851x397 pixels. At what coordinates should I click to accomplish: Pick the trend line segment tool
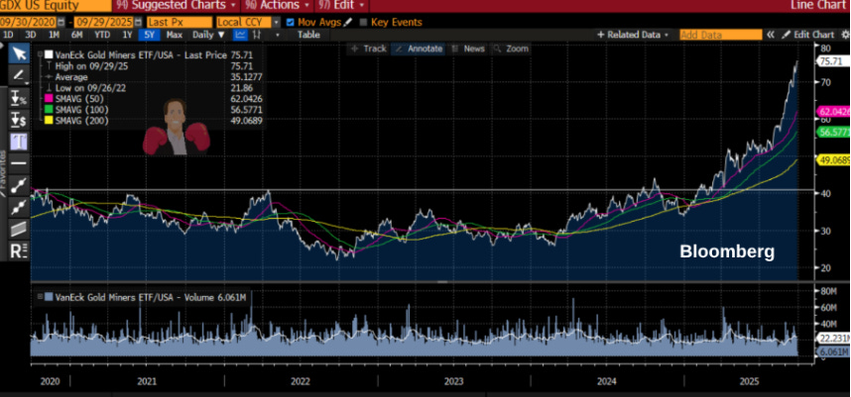[x=19, y=185]
